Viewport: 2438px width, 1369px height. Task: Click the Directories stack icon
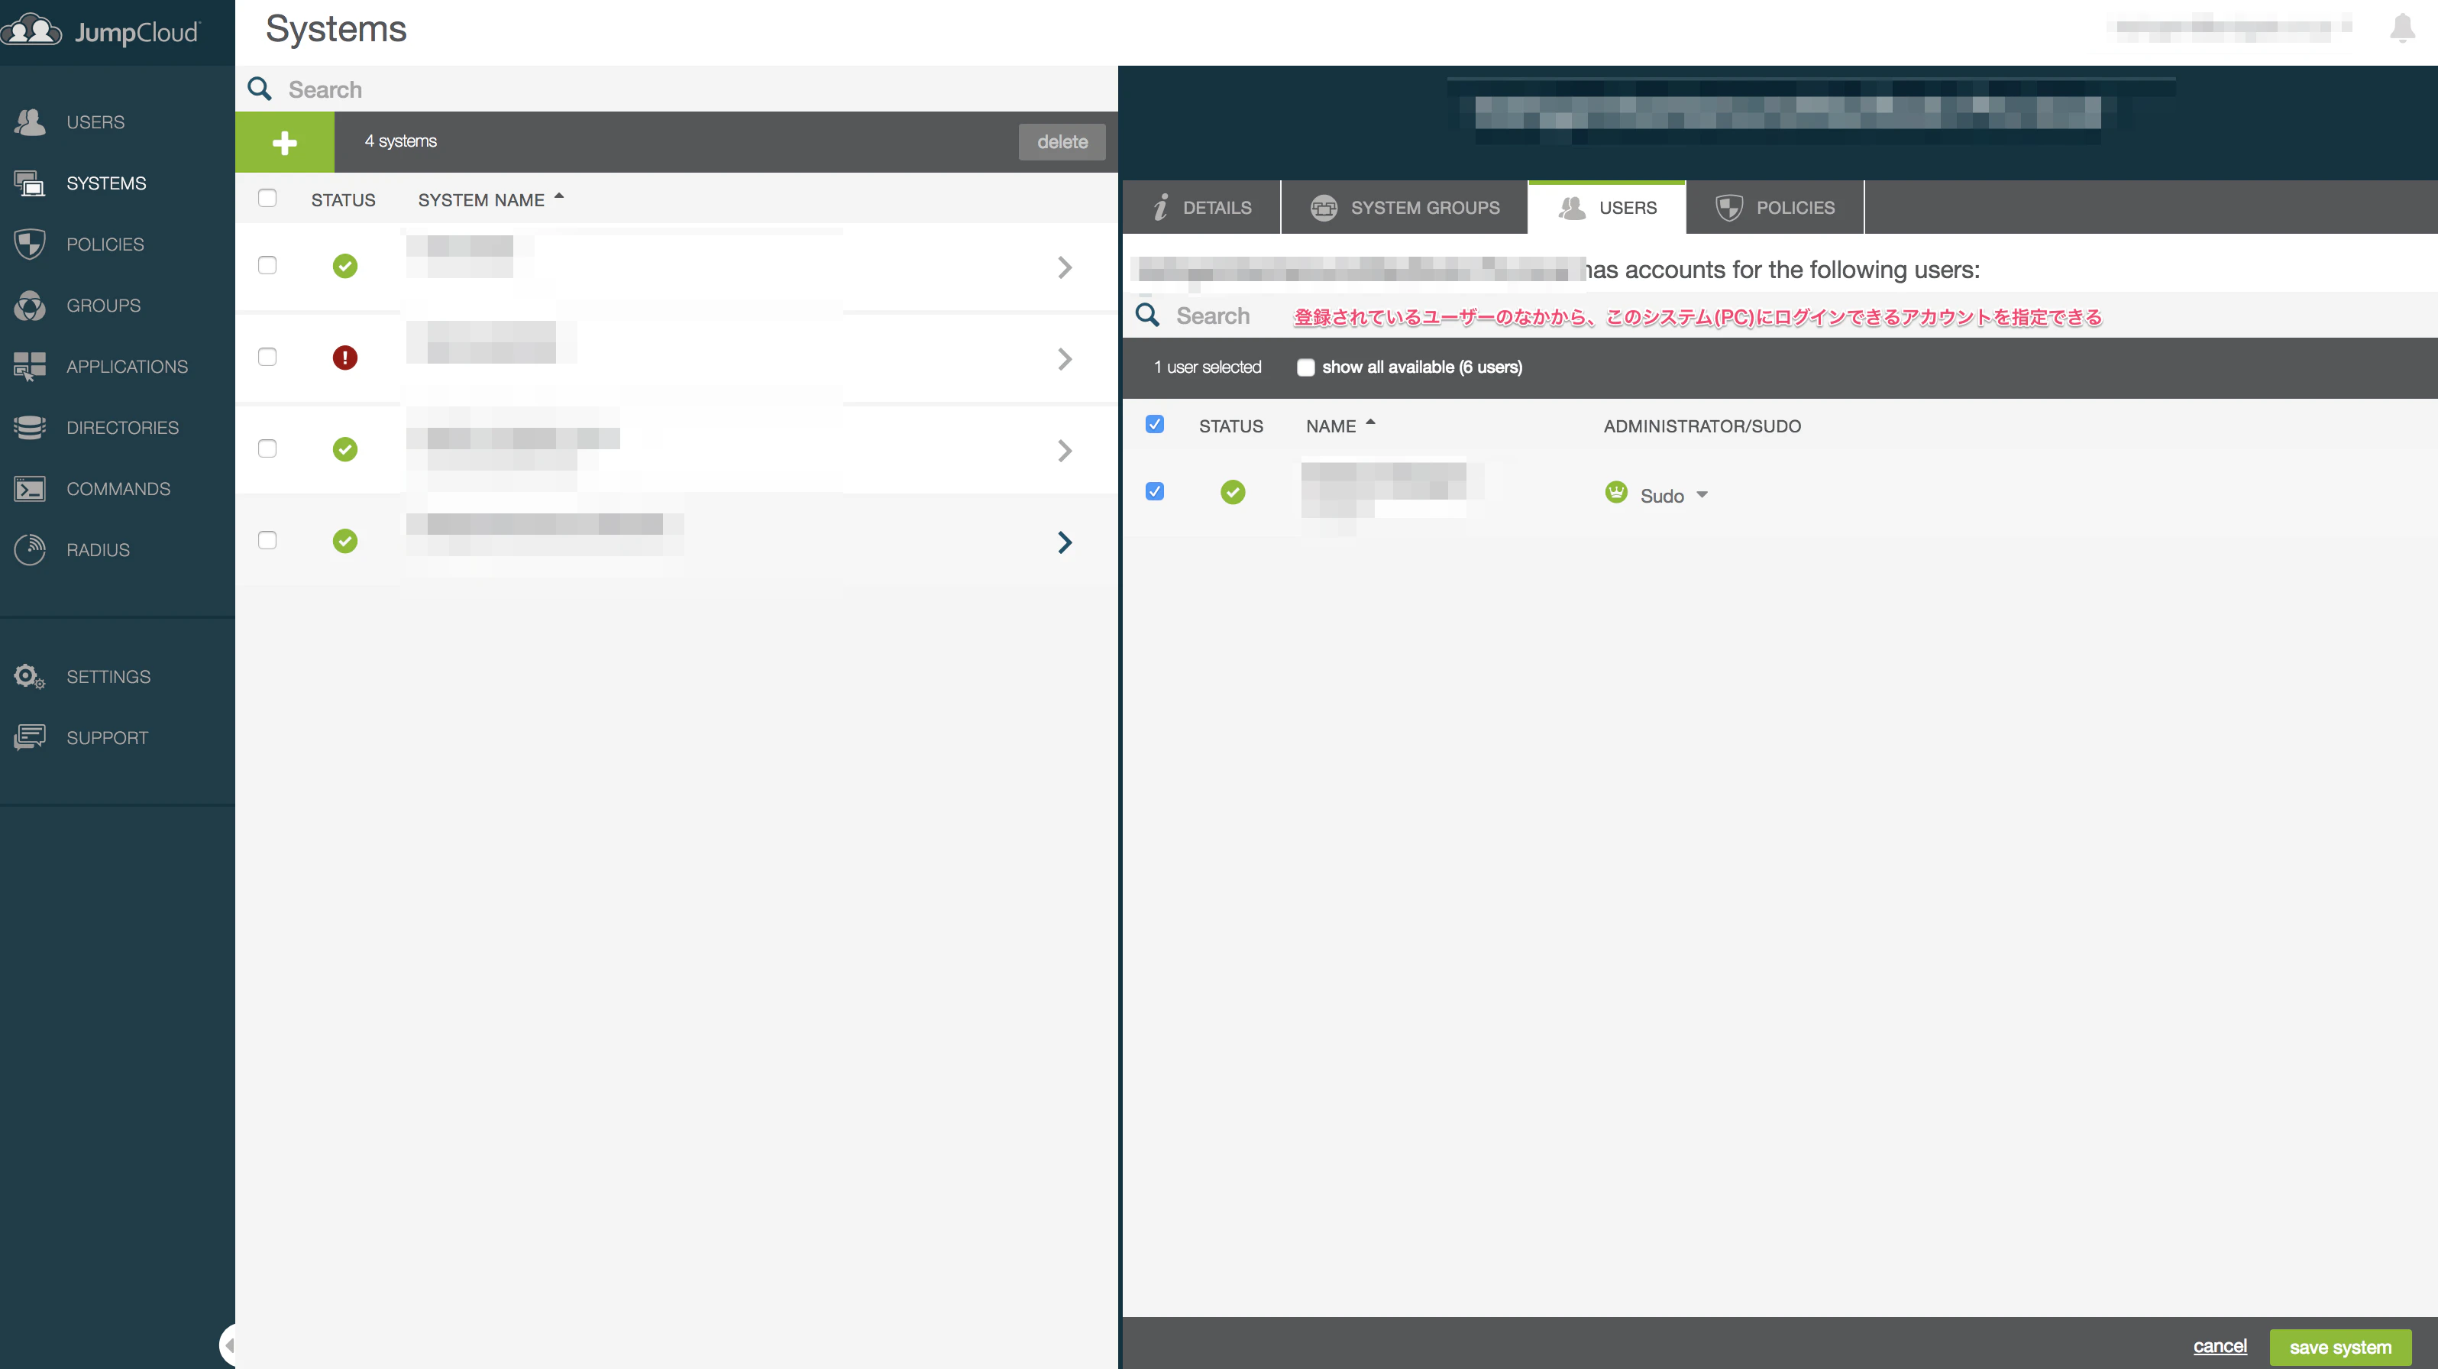pyautogui.click(x=29, y=427)
